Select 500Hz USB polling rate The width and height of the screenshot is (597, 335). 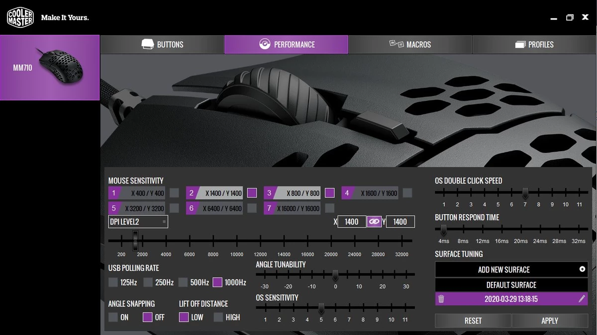tap(183, 282)
